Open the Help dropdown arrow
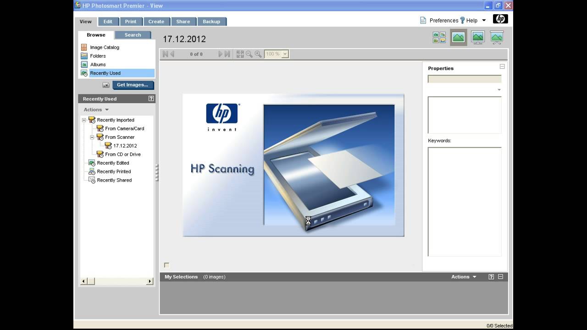This screenshot has width=587, height=330. click(484, 21)
